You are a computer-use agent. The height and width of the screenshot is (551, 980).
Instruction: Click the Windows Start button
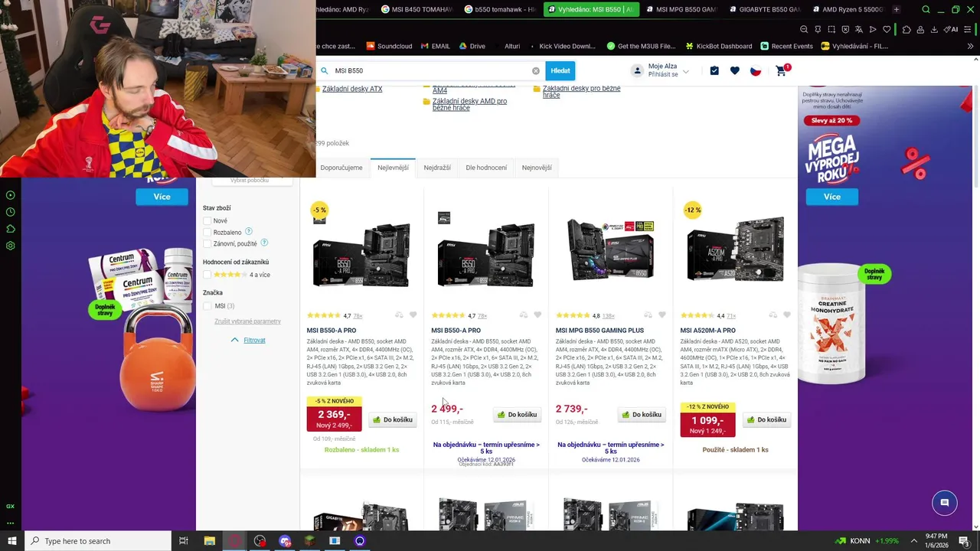[x=11, y=541]
